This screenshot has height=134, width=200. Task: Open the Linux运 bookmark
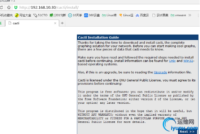coord(126,15)
